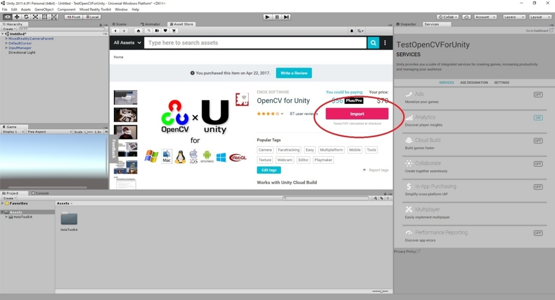Screen dimensions: 555x300
Task: Adjust the Project icon size slider
Action: click(x=380, y=291)
